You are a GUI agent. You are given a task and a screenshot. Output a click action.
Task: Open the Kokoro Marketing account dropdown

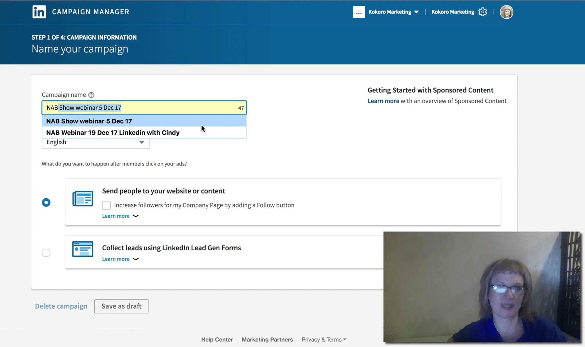(x=393, y=12)
